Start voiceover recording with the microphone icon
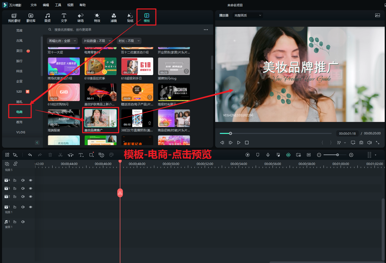 (268, 155)
